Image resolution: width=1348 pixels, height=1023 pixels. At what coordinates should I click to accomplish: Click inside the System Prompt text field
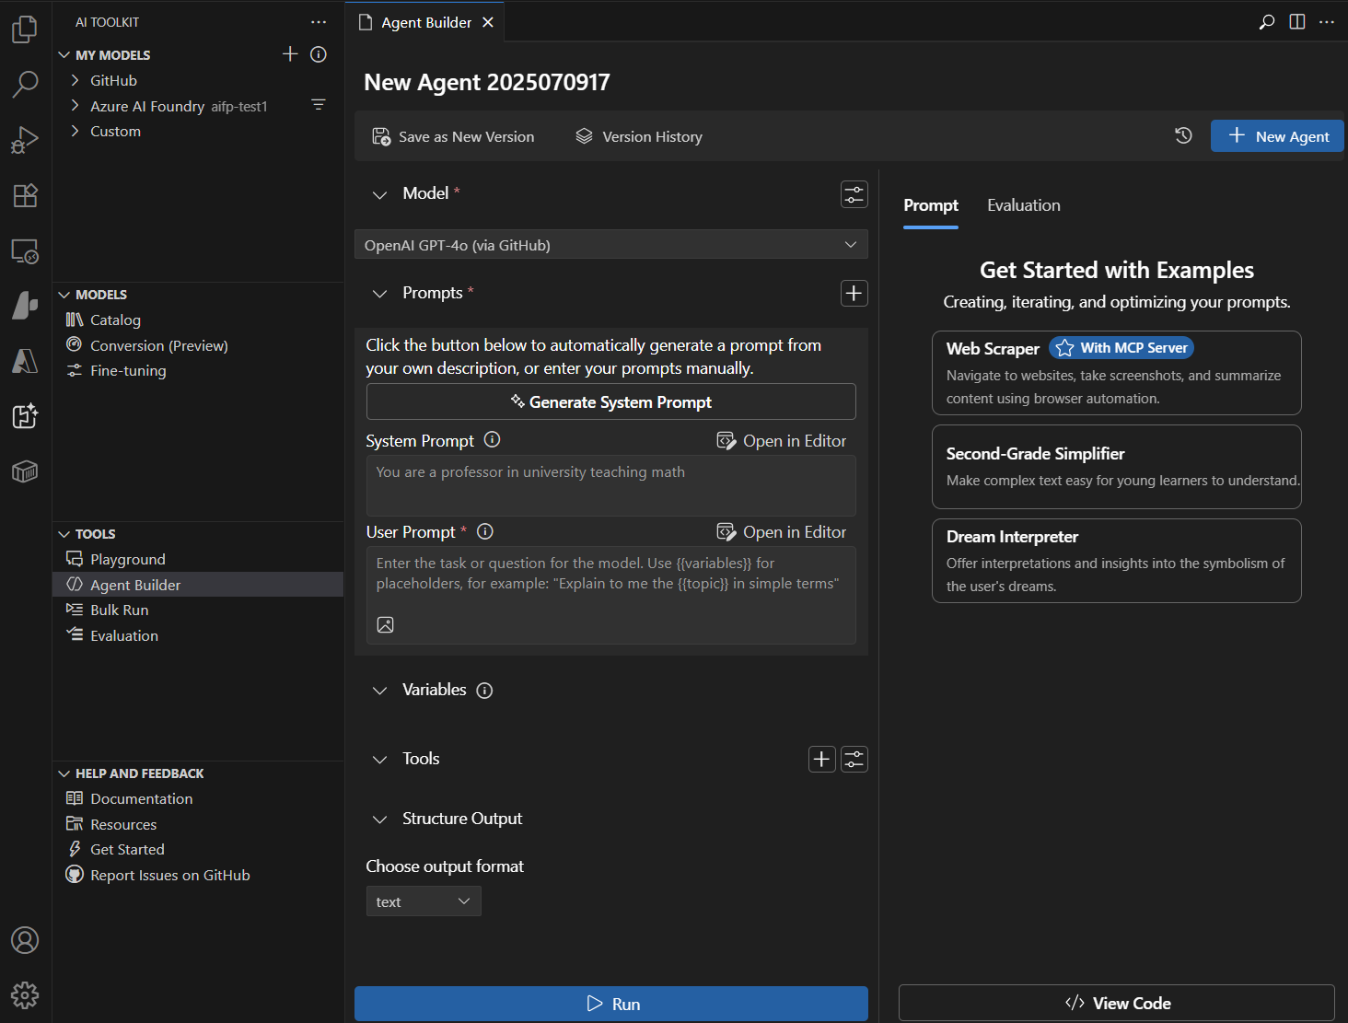[610, 485]
